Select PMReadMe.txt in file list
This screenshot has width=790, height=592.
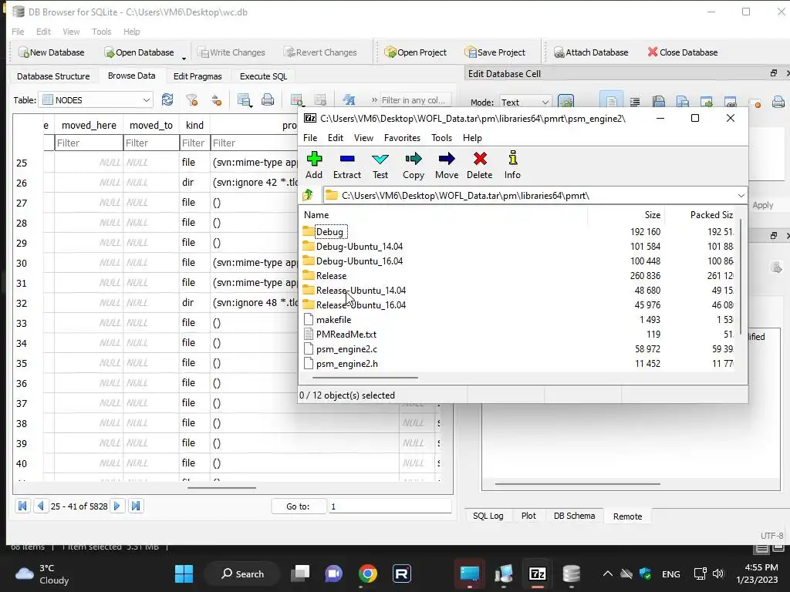[x=346, y=334]
